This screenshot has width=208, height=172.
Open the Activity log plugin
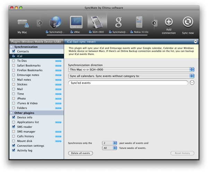37,151
